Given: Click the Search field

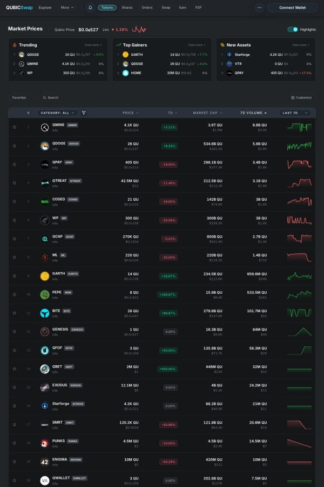Looking at the screenshot, I should point(51,97).
